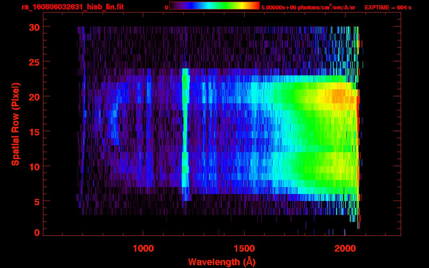Click the Spatial Row (Pixel) axis title
Viewport: 429px width, 268px height.
pos(15,124)
